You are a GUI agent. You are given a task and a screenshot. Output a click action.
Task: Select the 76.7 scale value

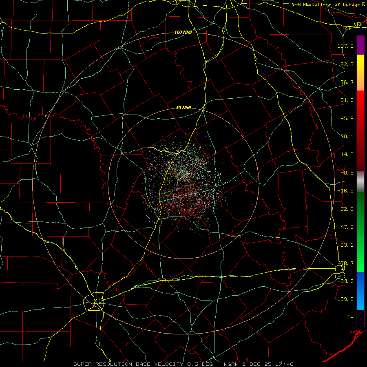[x=347, y=82]
